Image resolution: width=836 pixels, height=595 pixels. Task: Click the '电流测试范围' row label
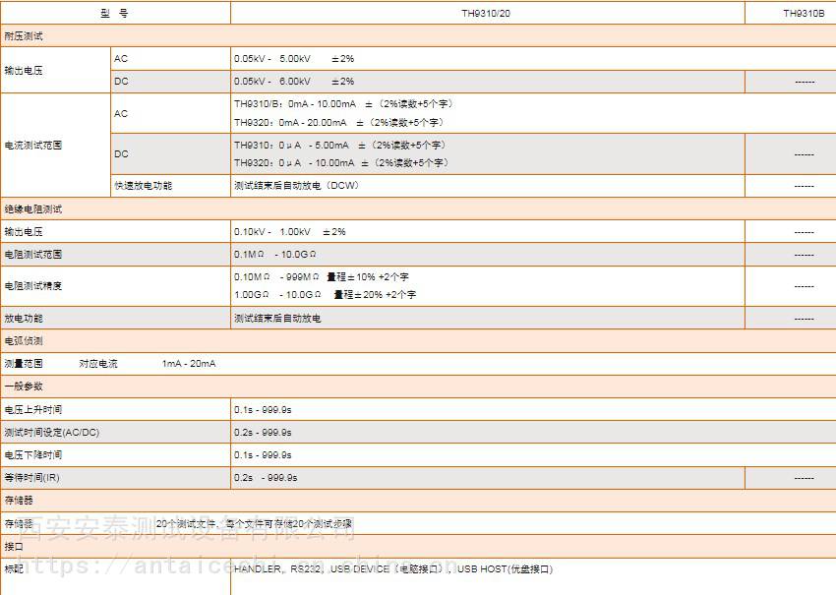point(33,145)
